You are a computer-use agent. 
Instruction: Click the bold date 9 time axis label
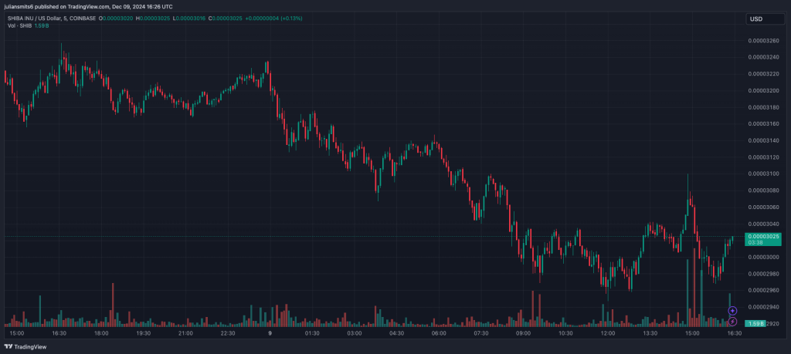270,333
